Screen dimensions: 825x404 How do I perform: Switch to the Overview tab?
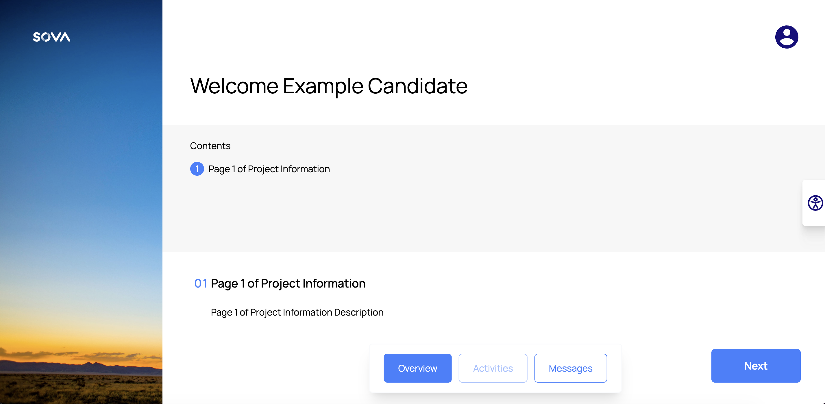418,368
